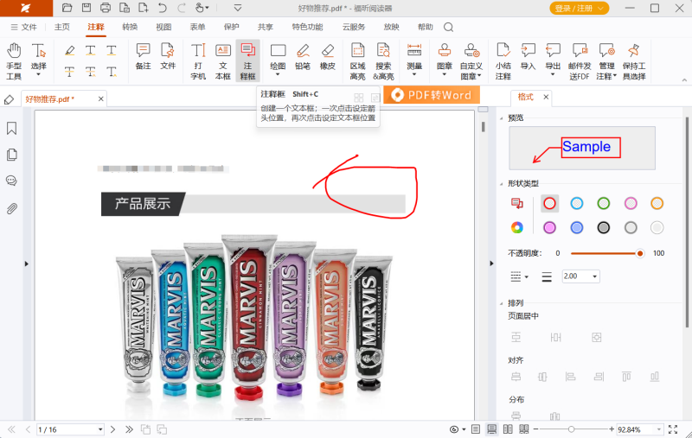This screenshot has width=692, height=438.
Task: Click the Search magnifier in ribbon tabs
Action: pos(448,28)
